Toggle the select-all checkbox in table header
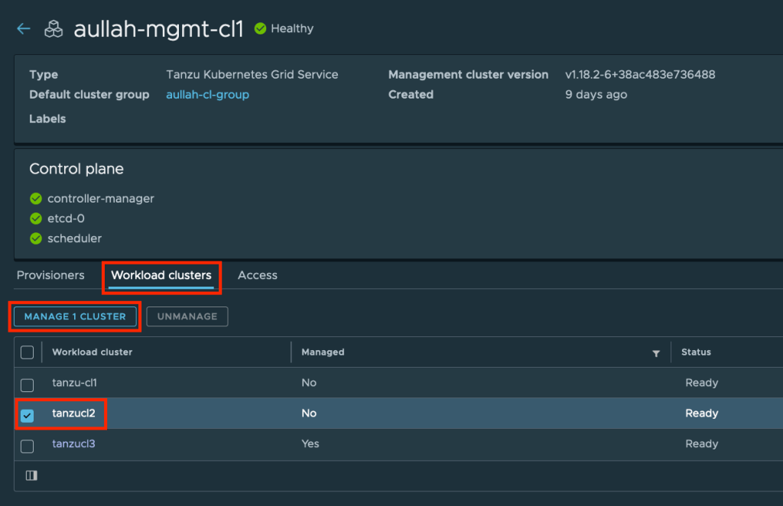This screenshot has height=506, width=783. (x=28, y=352)
